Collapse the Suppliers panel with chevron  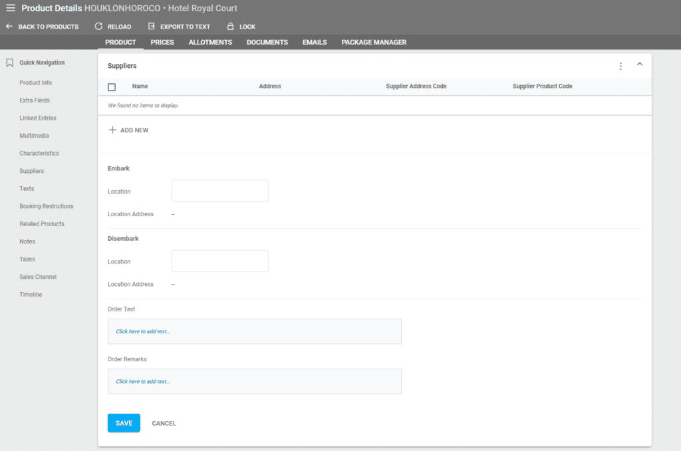coord(640,65)
